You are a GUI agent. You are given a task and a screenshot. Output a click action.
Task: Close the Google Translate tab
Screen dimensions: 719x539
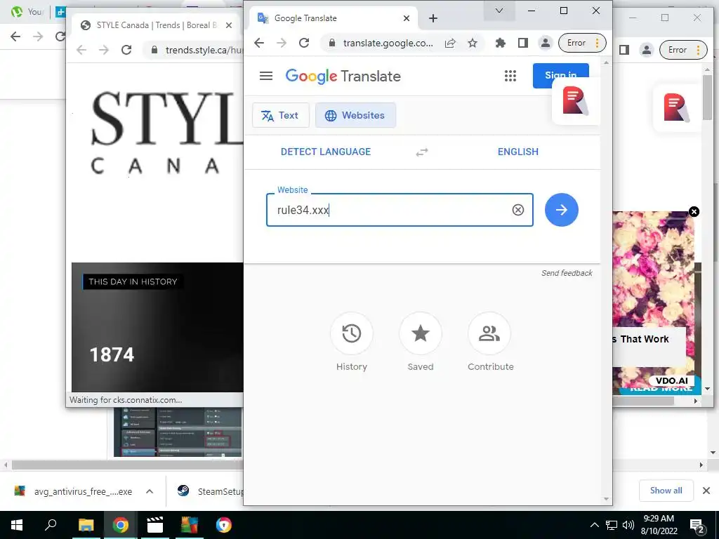click(x=407, y=18)
